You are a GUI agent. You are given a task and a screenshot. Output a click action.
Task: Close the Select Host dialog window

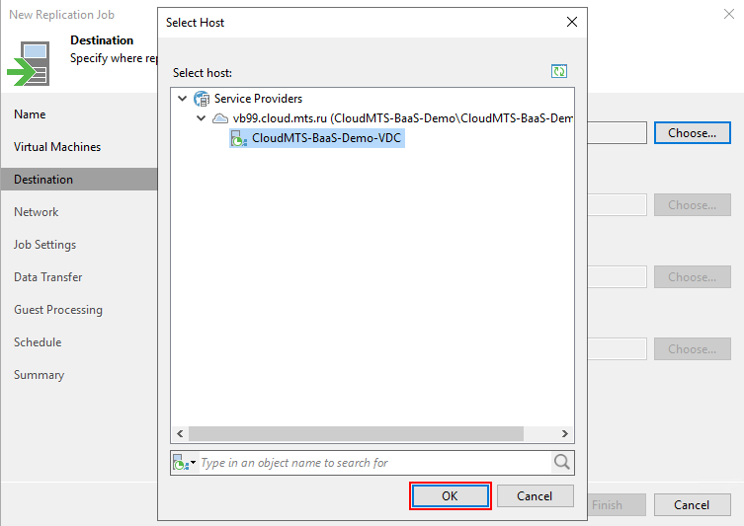[x=571, y=22]
